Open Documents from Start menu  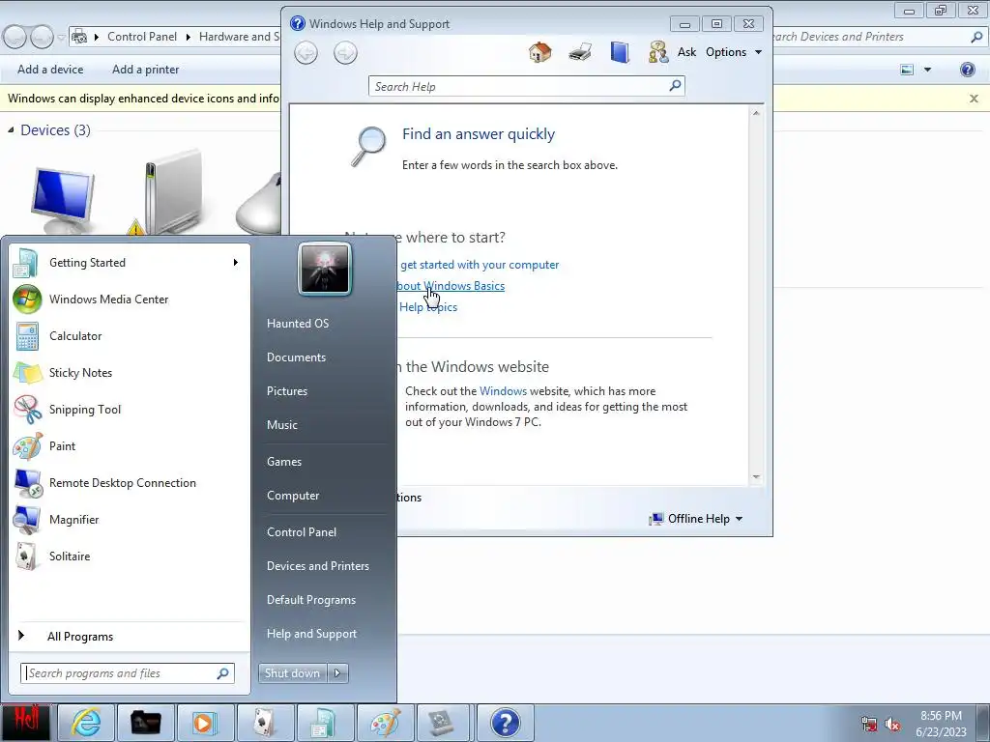(296, 357)
